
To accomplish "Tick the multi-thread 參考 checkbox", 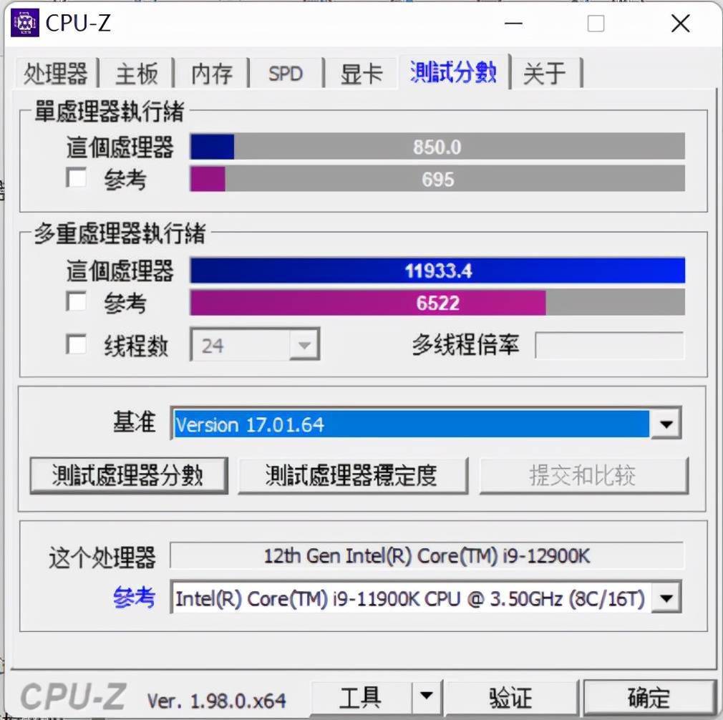I will pyautogui.click(x=76, y=302).
